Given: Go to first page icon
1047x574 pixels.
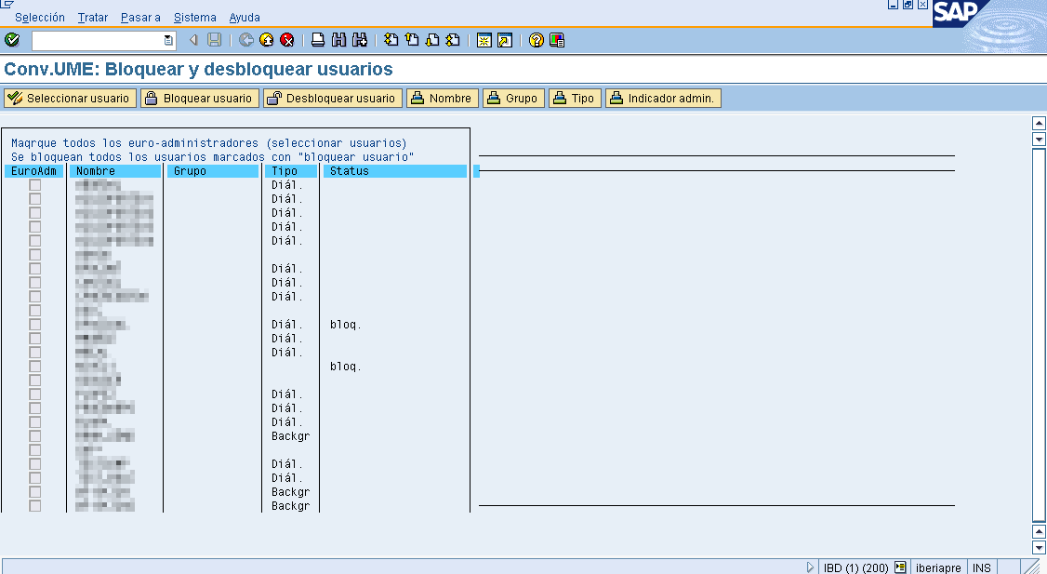Looking at the screenshot, I should [391, 40].
